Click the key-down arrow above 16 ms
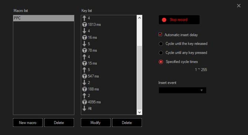The width and height of the screenshot is (248, 135). [84, 31]
